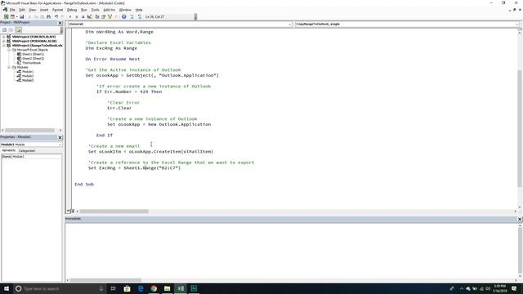Open the Object Browser toolbar icon
The width and height of the screenshot is (523, 294).
(x=110, y=16)
